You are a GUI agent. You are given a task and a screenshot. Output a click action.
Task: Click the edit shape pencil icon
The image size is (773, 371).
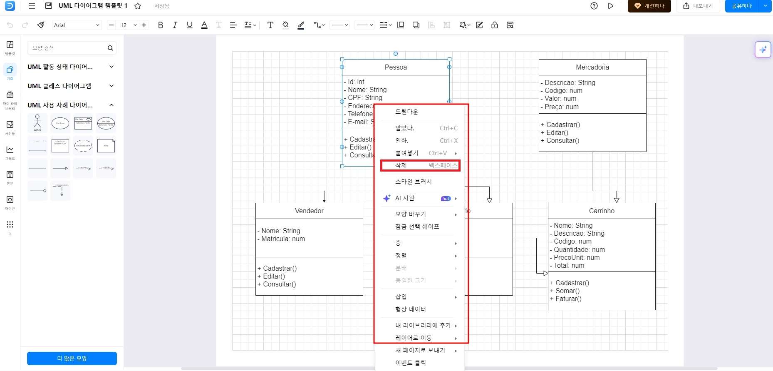pyautogui.click(x=479, y=25)
